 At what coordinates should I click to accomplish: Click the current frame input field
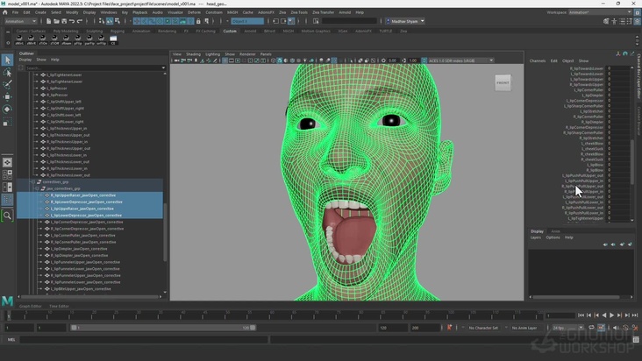pos(560,315)
